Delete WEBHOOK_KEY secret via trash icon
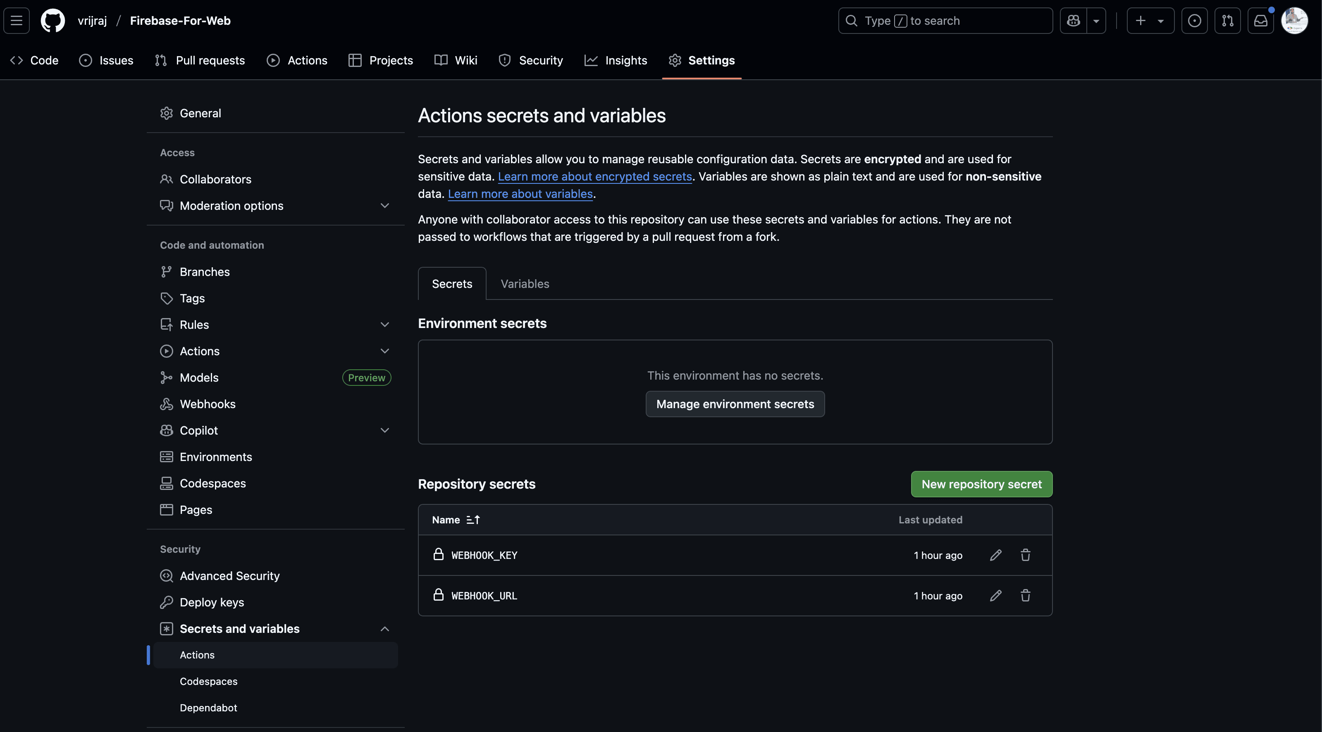Image resolution: width=1322 pixels, height=732 pixels. [x=1025, y=555]
